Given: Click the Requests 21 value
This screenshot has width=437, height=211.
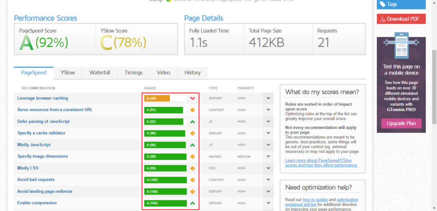Looking at the screenshot, I should point(323,43).
